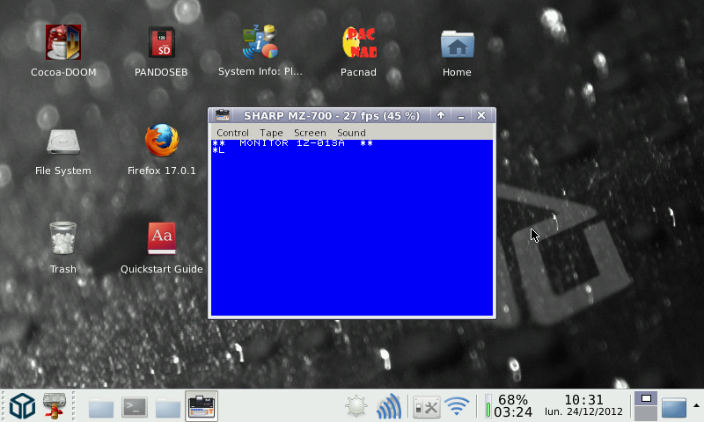This screenshot has width=704, height=422.
Task: Open the Quickstart Guide book icon
Action: [162, 238]
